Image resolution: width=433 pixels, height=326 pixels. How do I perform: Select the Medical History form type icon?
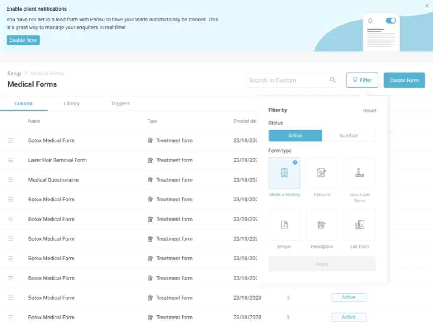284,172
